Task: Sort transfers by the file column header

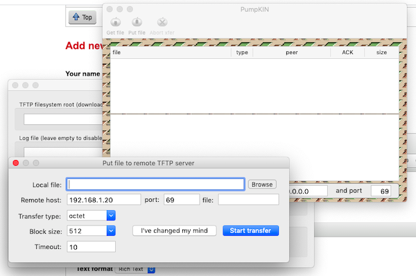Action: point(171,52)
